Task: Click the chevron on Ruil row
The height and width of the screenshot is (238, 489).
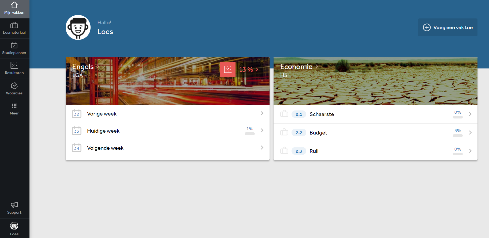Action: click(470, 151)
